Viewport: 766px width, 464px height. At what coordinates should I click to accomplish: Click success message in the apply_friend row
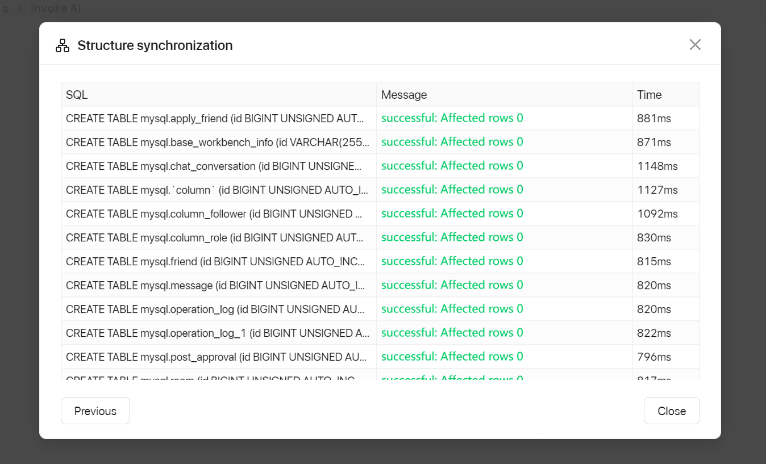coord(452,118)
